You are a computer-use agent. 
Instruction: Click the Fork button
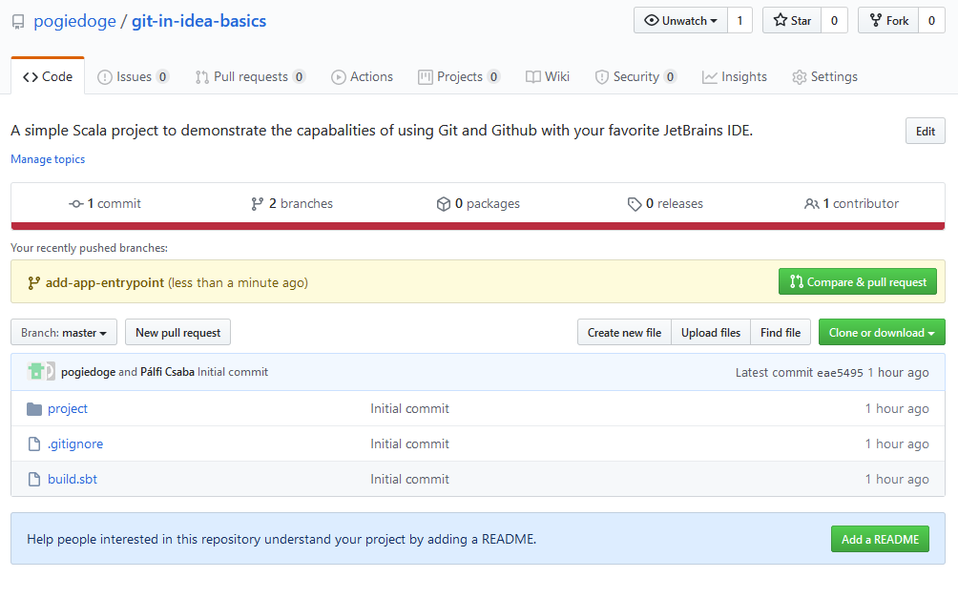pos(888,21)
